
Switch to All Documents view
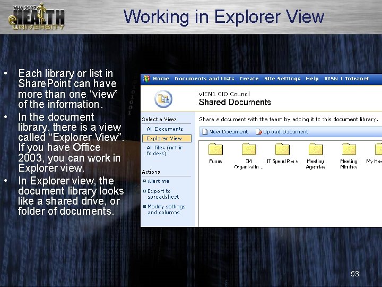pyautogui.click(x=164, y=129)
